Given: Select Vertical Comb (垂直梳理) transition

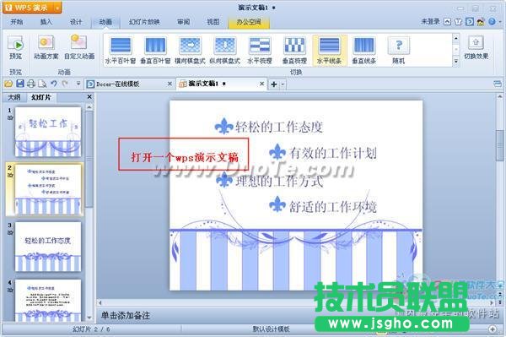Looking at the screenshot, I should point(294,51).
